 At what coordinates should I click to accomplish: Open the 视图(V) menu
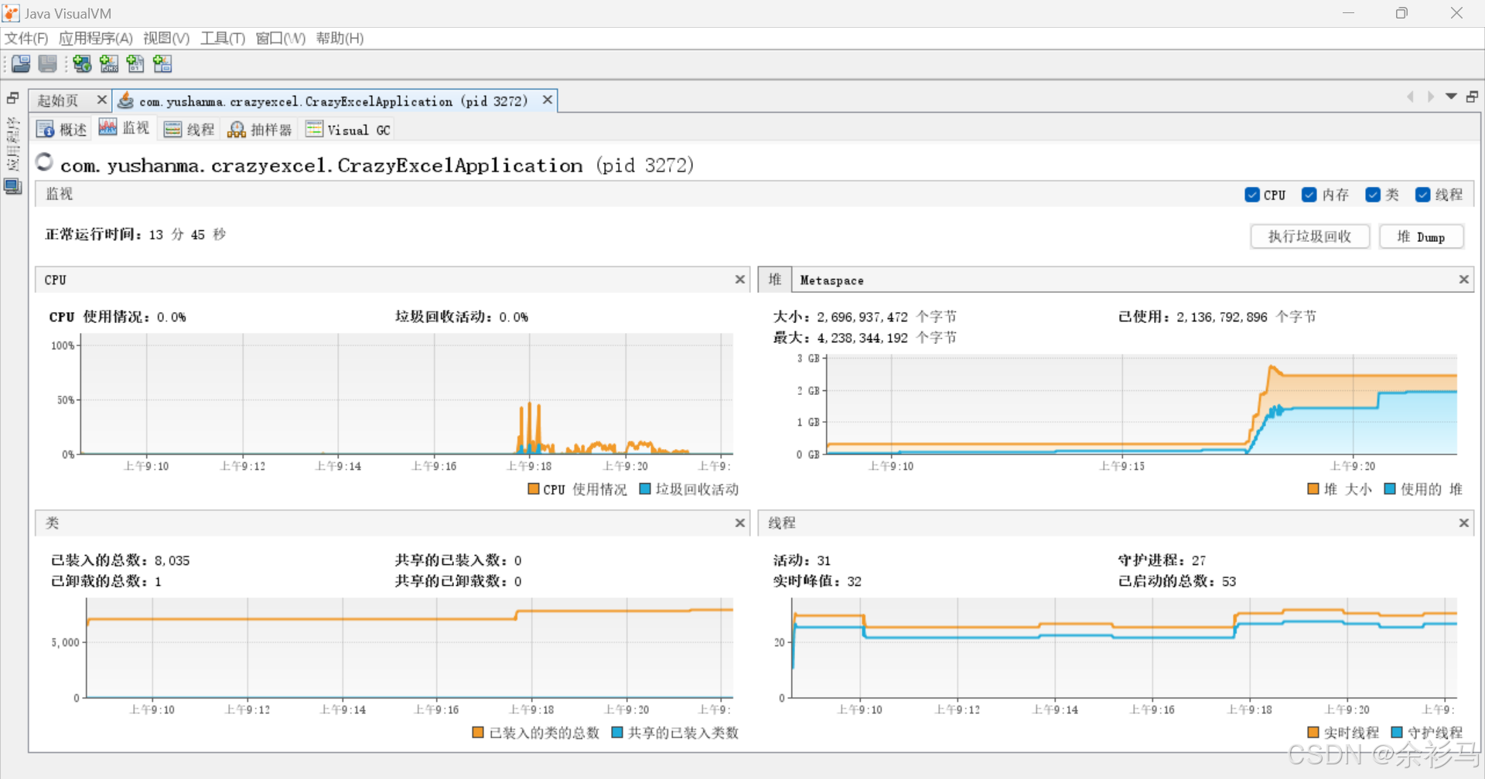tap(166, 38)
